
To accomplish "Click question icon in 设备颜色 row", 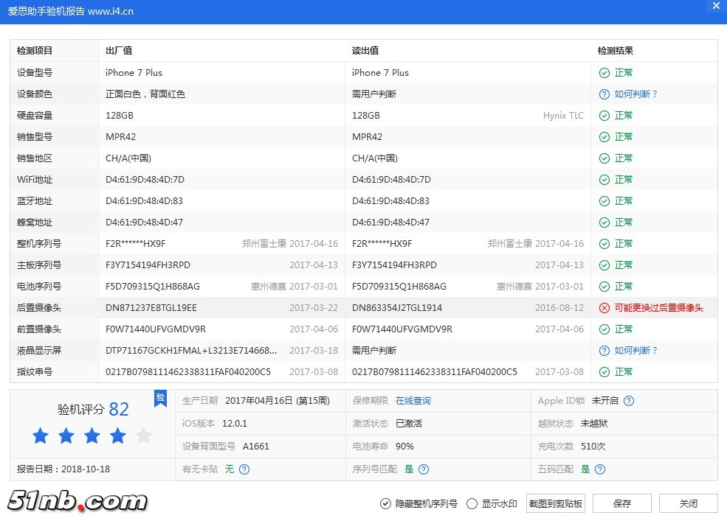I will tap(604, 94).
